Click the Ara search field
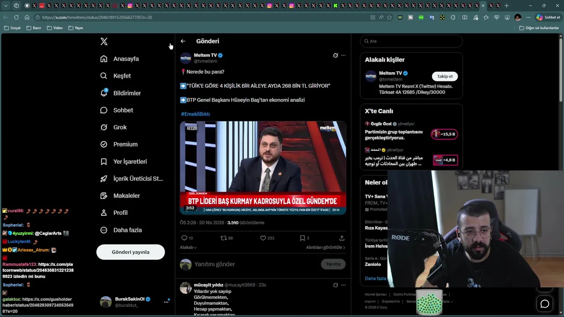The height and width of the screenshot is (317, 564). point(412,41)
